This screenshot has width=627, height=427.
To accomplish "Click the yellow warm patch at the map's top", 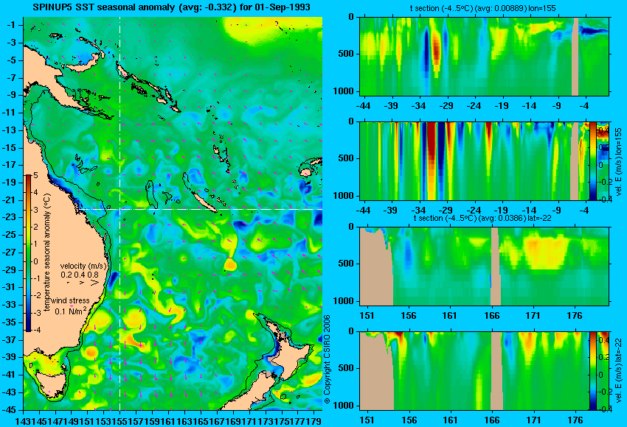I will point(264,29).
